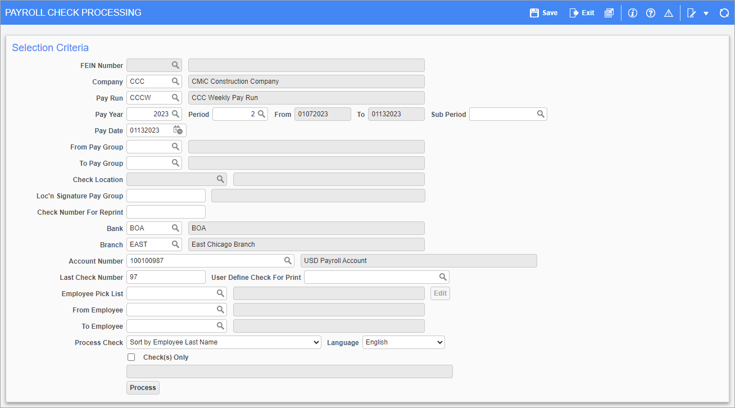Open the Pay Run lookup magnifier
This screenshot has width=735, height=408.
[x=175, y=98]
